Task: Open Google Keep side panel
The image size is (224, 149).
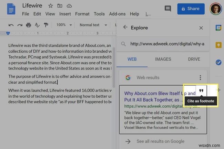Action: pyautogui.click(x=218, y=45)
